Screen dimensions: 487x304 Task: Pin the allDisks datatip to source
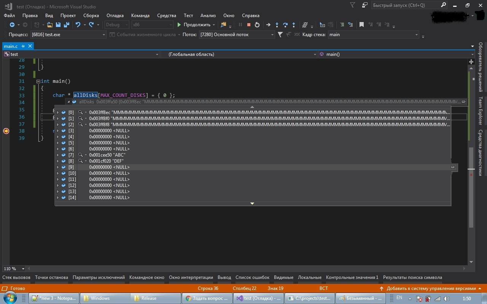pos(464,102)
